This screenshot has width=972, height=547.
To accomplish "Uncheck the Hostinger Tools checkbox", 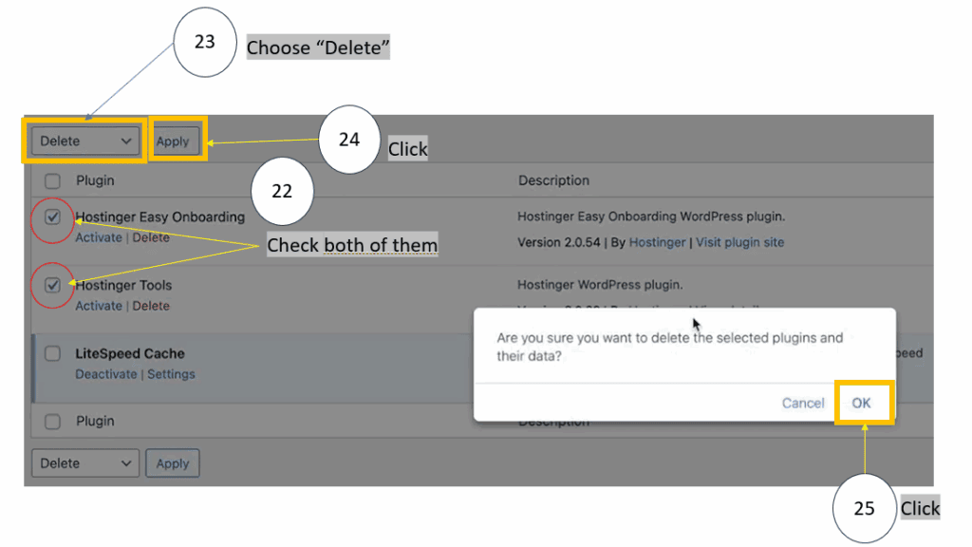I will pyautogui.click(x=53, y=285).
